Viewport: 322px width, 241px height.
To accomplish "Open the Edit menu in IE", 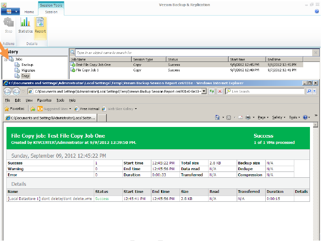I will 18,100.
